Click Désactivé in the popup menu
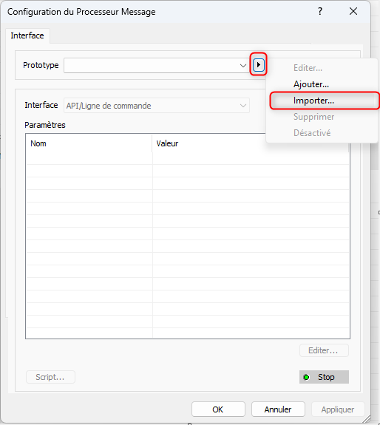Screen dimensions: 380x425 [312, 133]
